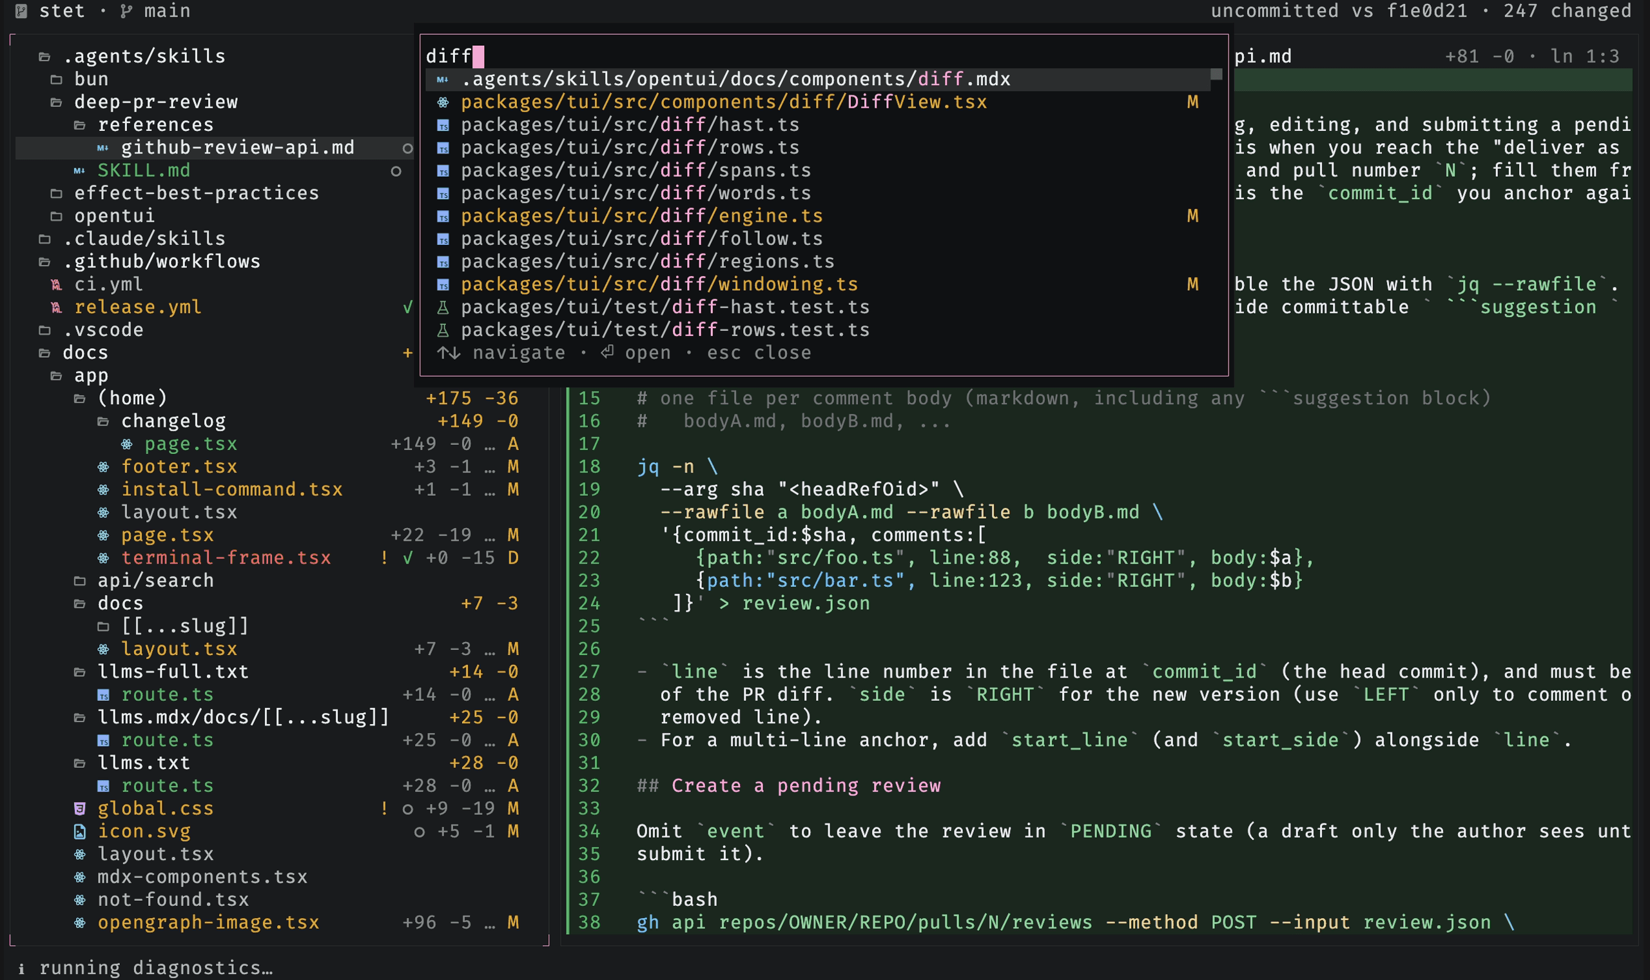Click the test flask icon of diff-rows.test.ts
The height and width of the screenshot is (980, 1650).
pos(443,330)
